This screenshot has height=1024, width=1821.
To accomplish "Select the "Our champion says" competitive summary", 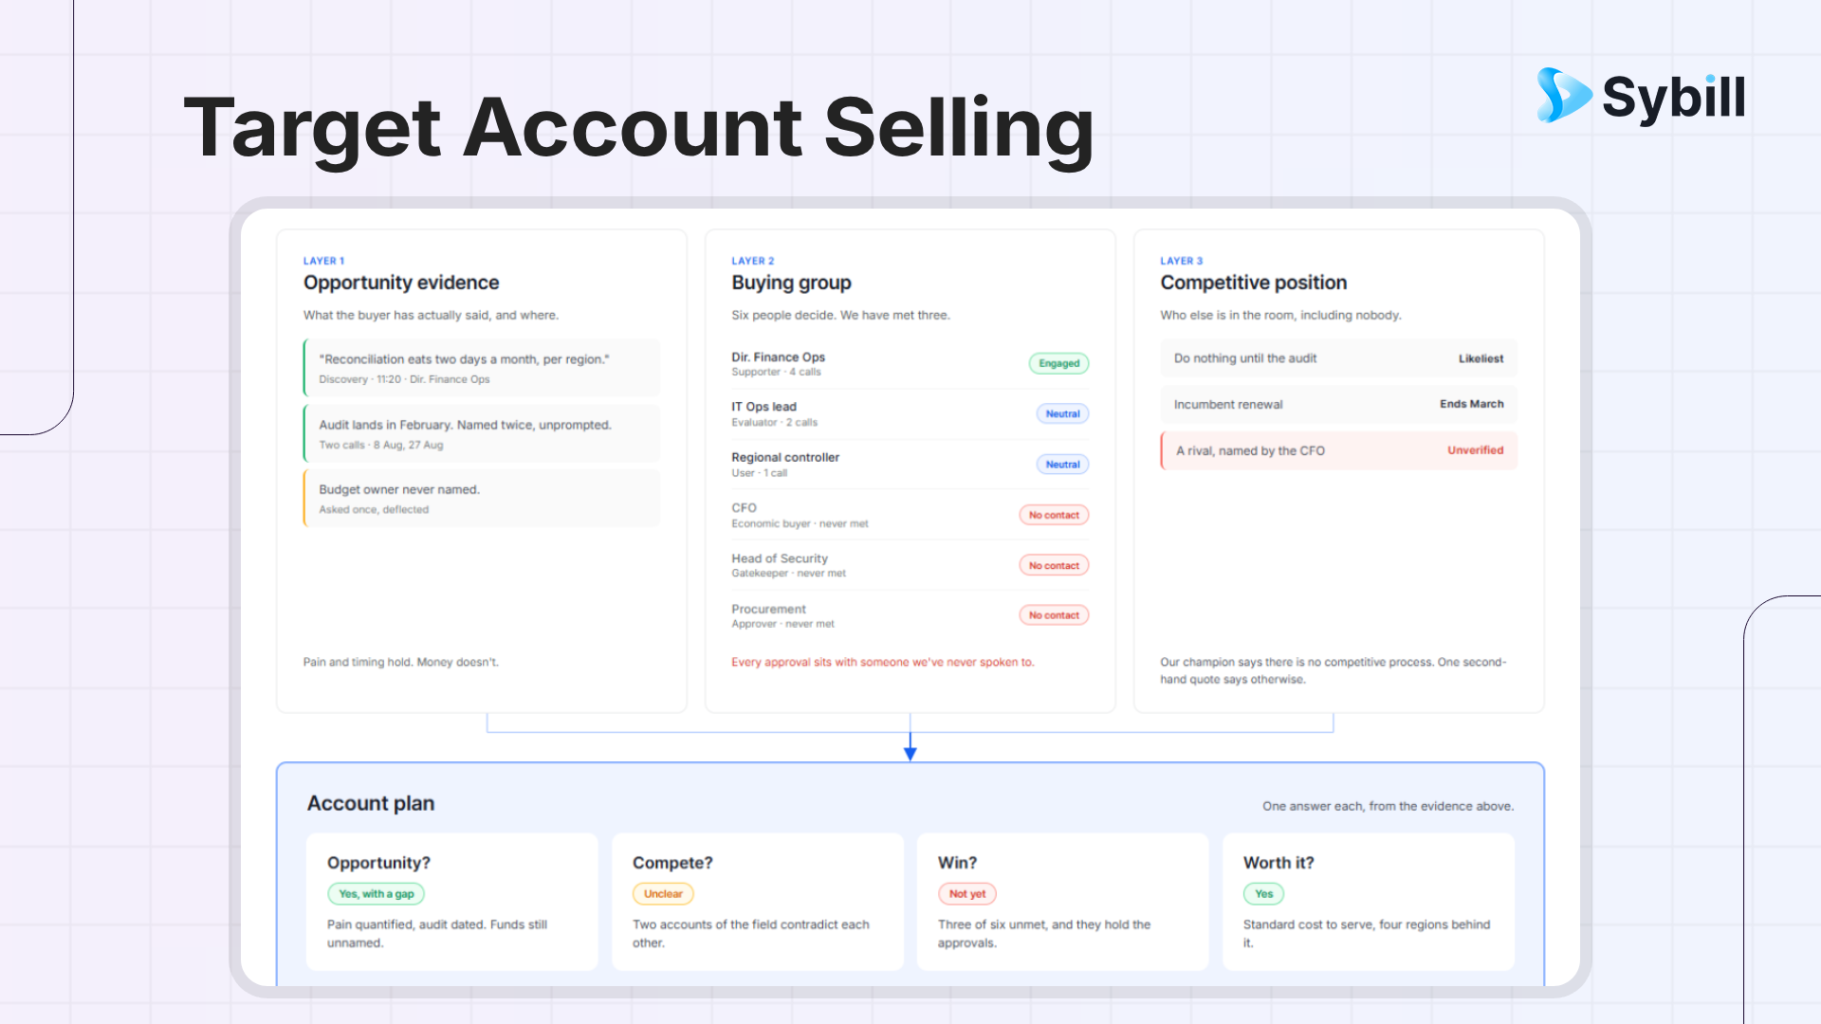I will coord(1333,670).
